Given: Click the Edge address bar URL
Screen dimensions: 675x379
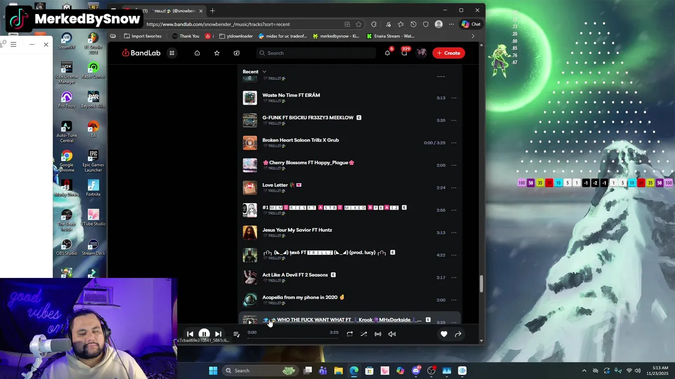Looking at the screenshot, I should point(218,24).
